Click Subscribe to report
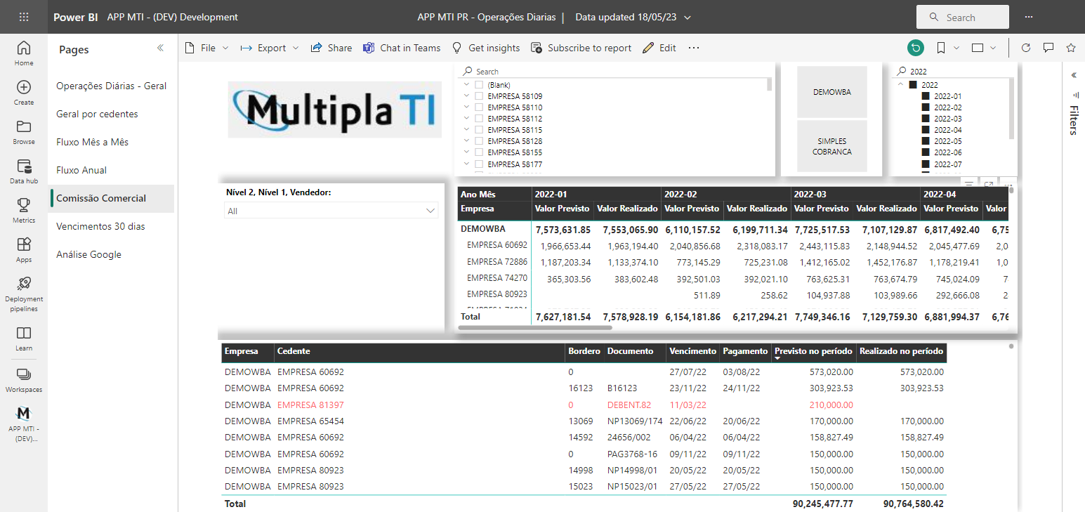The image size is (1085, 512). (x=581, y=48)
